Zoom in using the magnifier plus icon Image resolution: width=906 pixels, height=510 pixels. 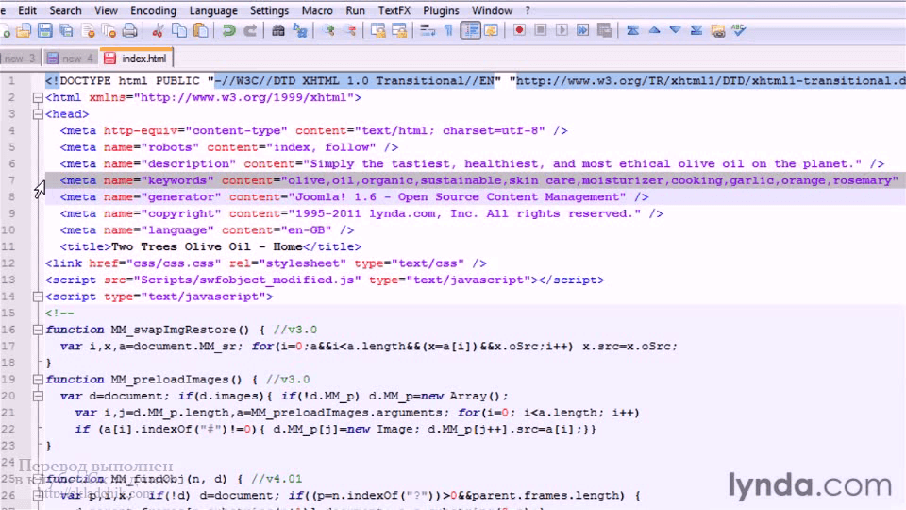(x=328, y=30)
